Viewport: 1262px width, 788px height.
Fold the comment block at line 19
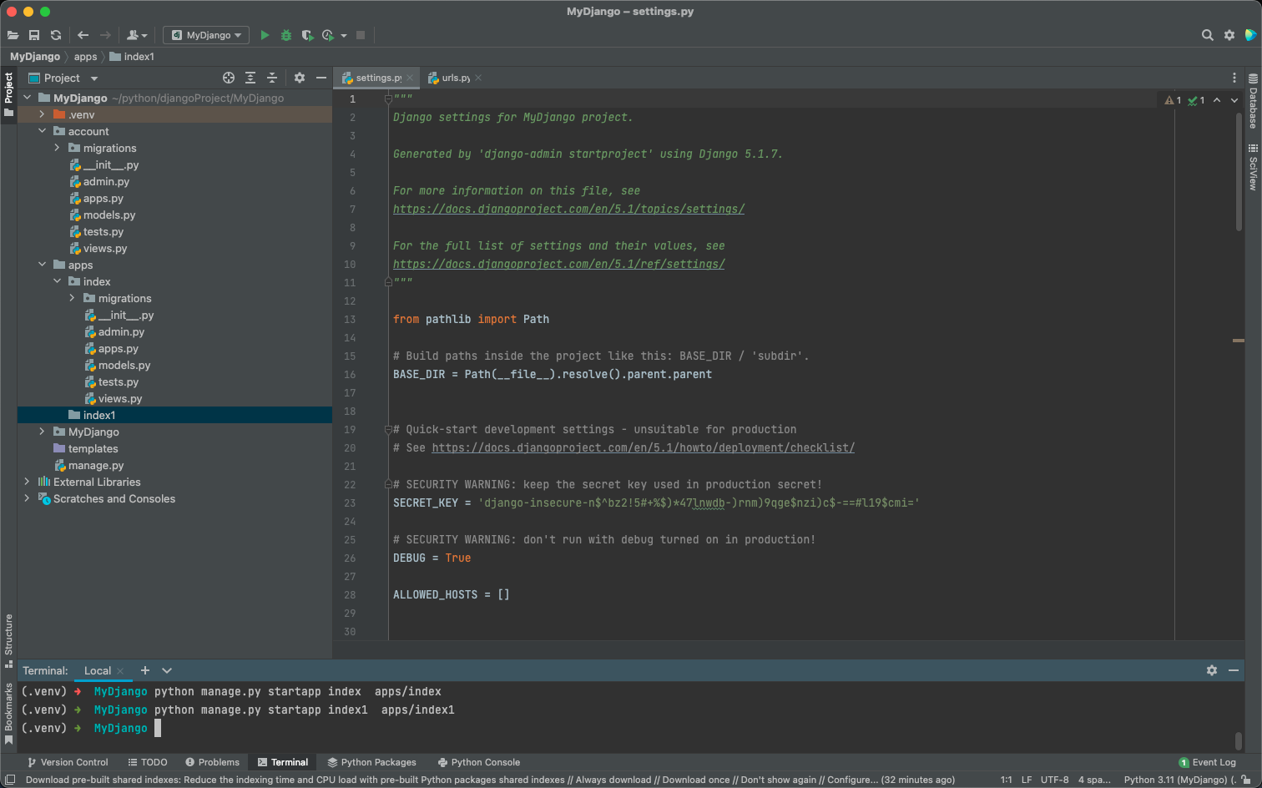pos(388,429)
